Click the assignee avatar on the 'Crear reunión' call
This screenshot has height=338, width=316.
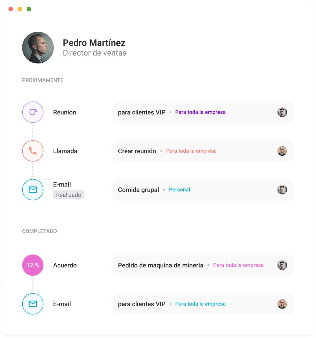pos(282,151)
